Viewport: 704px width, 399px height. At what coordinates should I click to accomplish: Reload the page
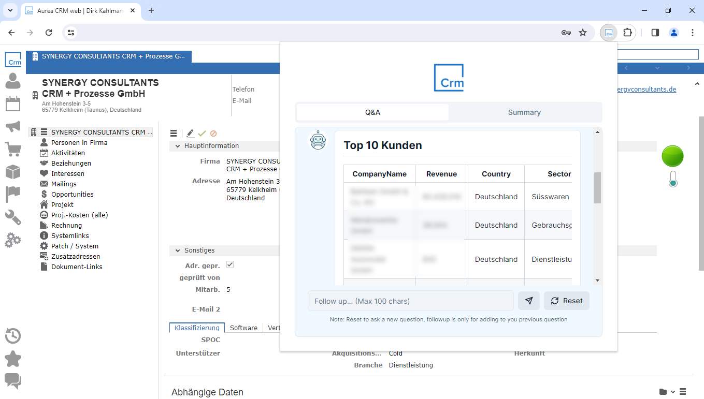49,33
